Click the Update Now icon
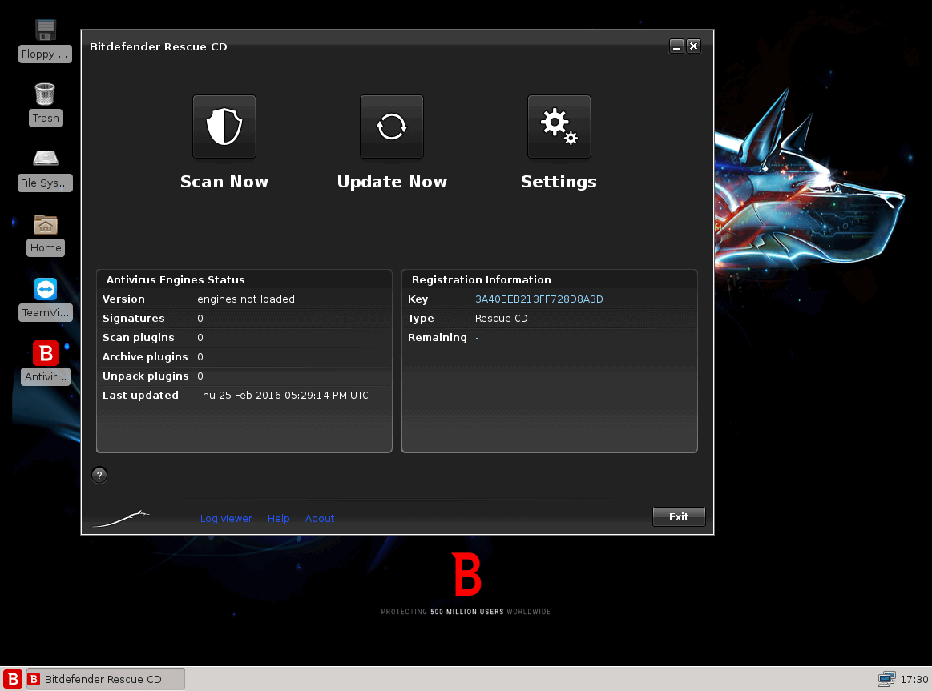The height and width of the screenshot is (691, 932). pos(391,127)
